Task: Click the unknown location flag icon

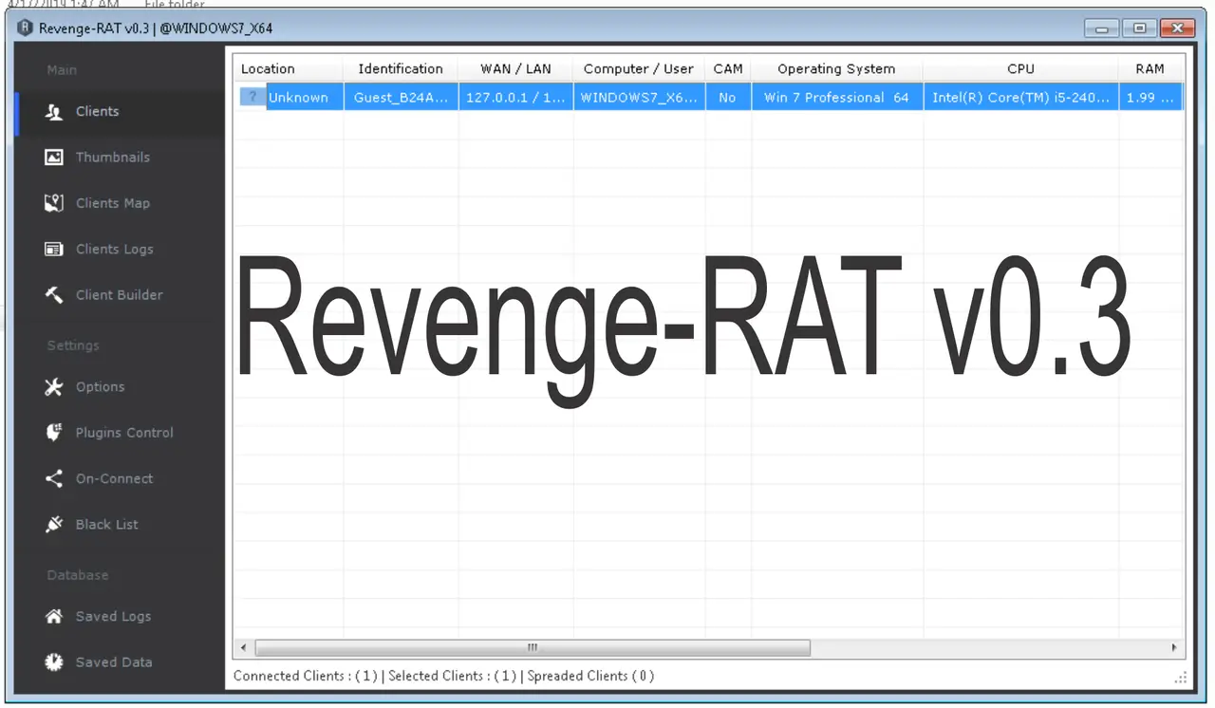Action: [252, 97]
